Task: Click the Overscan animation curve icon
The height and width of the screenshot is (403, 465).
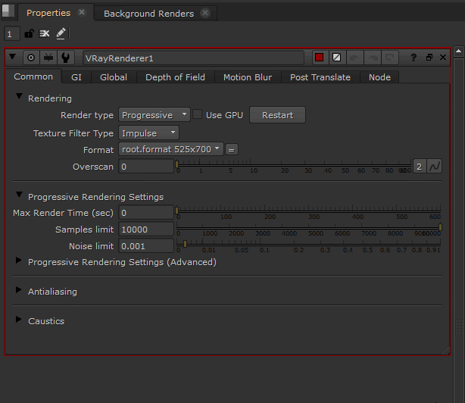Action: (x=435, y=167)
